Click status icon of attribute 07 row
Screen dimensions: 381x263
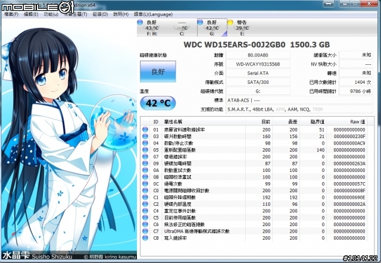pos(145,156)
